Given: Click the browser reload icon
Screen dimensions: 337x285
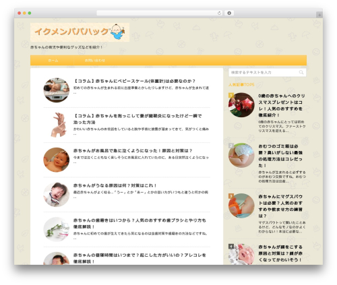Looking at the screenshot, I should click(x=219, y=13).
